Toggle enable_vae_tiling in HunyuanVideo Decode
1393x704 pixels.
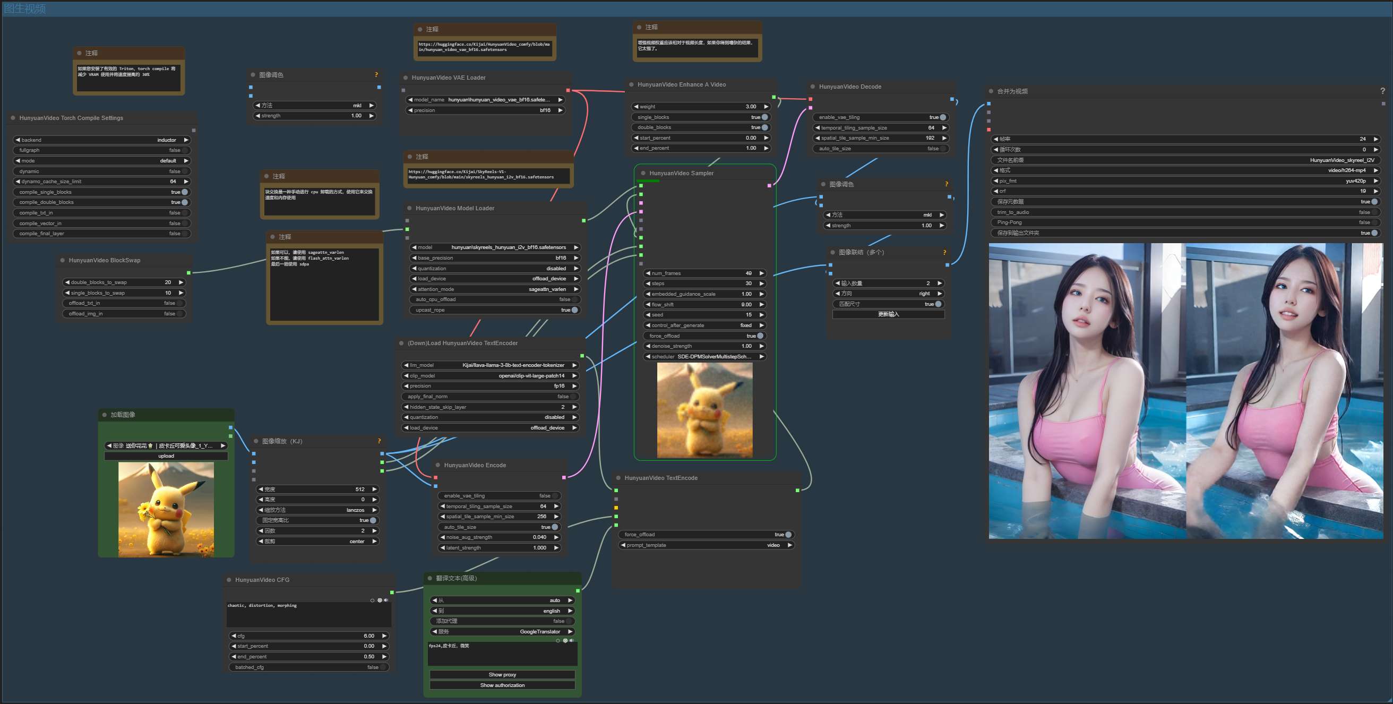942,117
